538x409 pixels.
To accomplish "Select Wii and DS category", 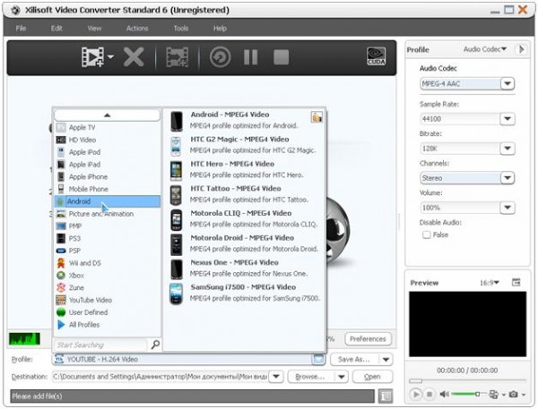I will (108, 263).
